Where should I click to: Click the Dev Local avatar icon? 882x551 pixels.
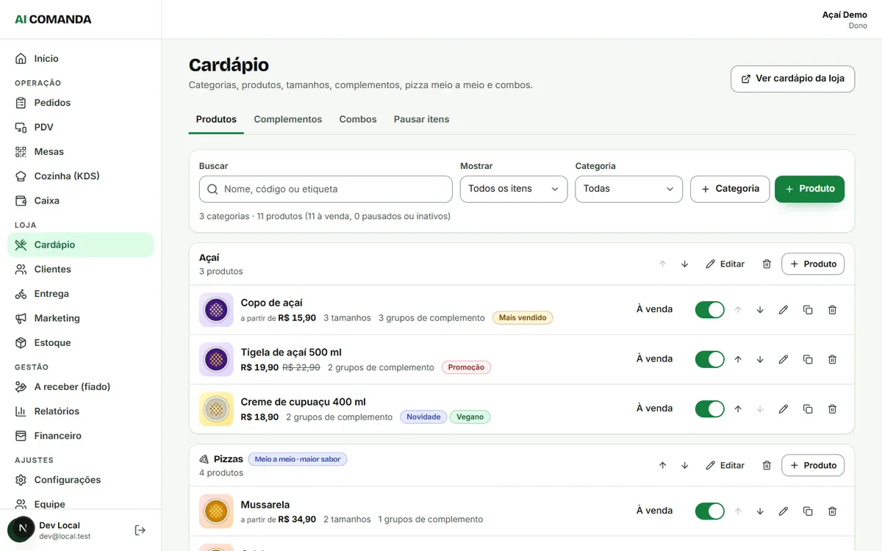[x=21, y=529]
